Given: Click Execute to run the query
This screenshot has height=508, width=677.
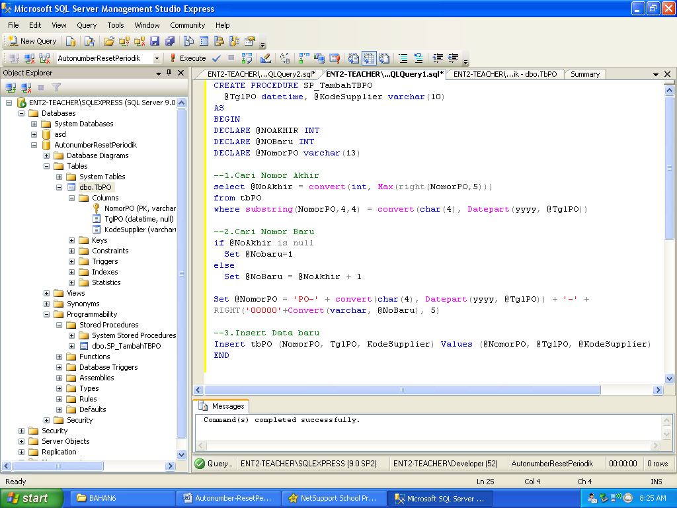Looking at the screenshot, I should tap(188, 58).
